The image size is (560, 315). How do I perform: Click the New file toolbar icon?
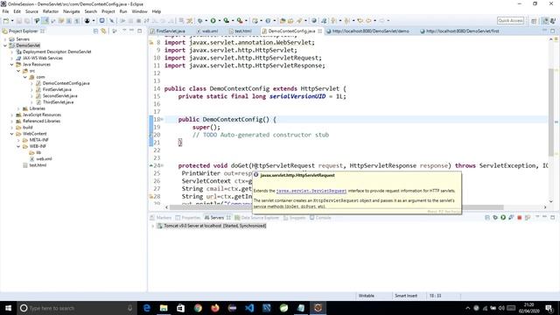click(6, 21)
